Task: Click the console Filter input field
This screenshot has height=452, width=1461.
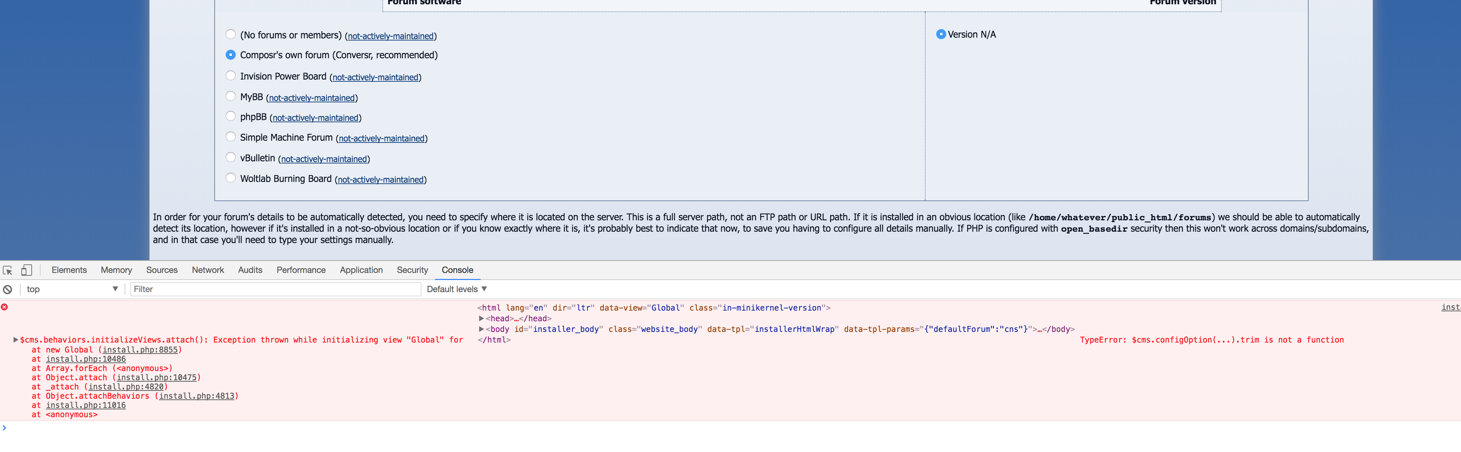Action: click(276, 290)
